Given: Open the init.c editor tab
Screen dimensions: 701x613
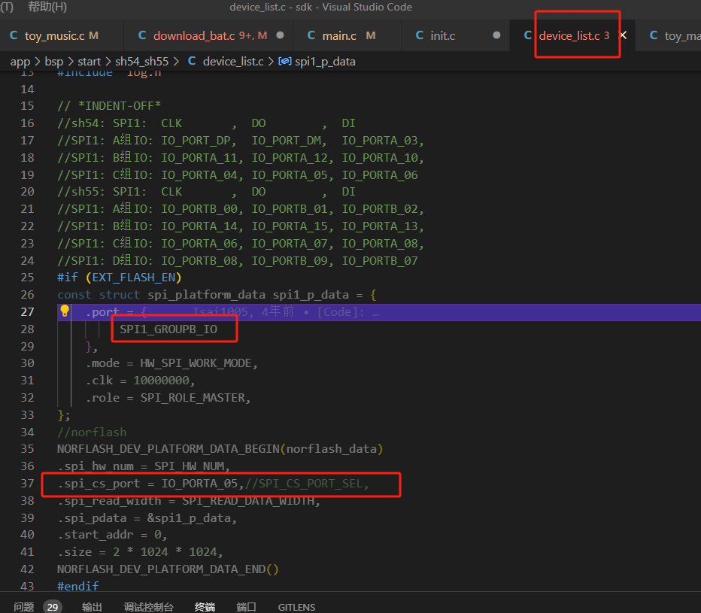Looking at the screenshot, I should coord(442,36).
